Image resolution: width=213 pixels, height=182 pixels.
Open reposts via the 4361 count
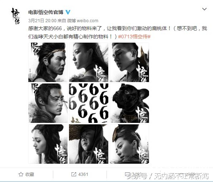83,174
